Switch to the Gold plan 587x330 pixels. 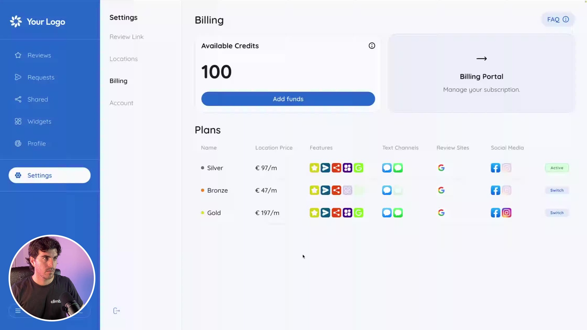[557, 213]
